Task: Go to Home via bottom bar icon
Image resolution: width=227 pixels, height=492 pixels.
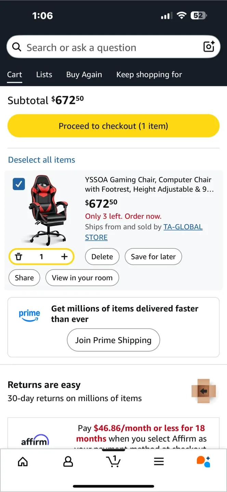Action: (23, 462)
